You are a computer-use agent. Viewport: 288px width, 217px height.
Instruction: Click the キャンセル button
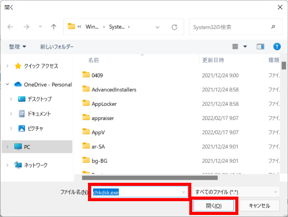[259, 206]
